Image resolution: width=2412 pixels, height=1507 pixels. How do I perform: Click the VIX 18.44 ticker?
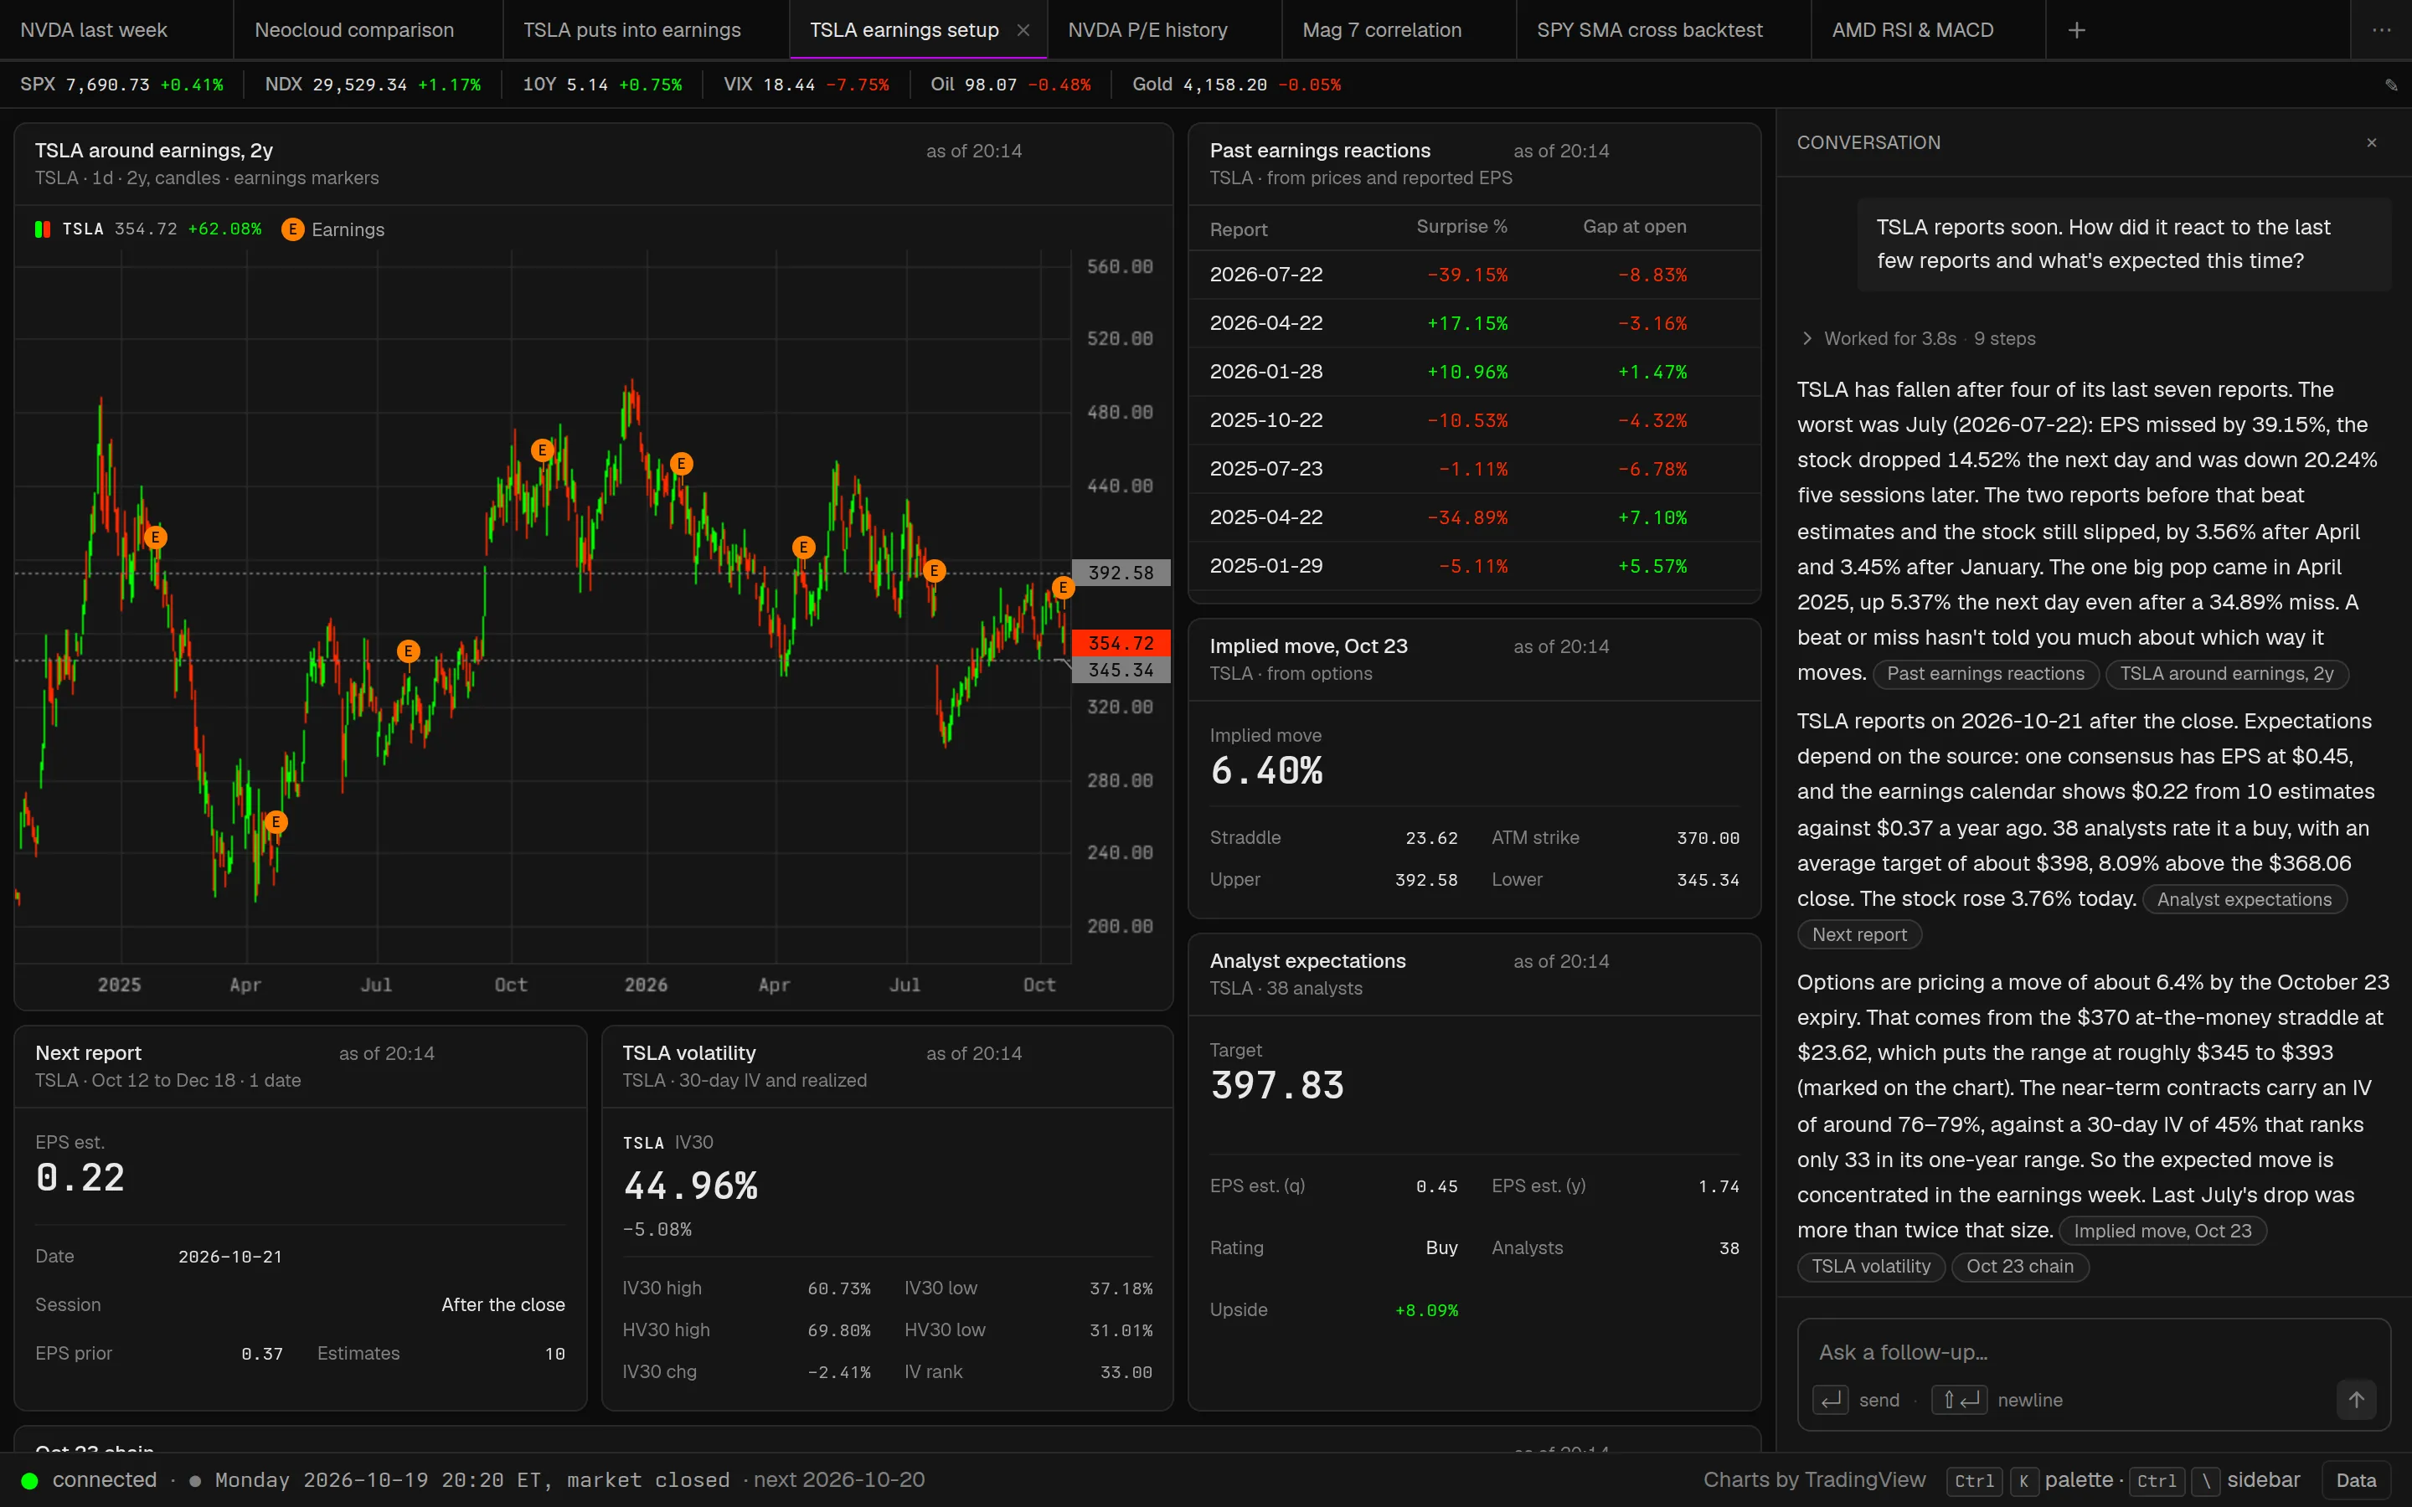pos(807,85)
